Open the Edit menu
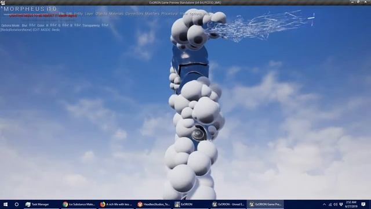This screenshot has height=209, width=371. [x=69, y=14]
